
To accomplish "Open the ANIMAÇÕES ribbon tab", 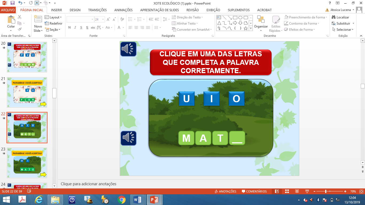I will pyautogui.click(x=123, y=10).
